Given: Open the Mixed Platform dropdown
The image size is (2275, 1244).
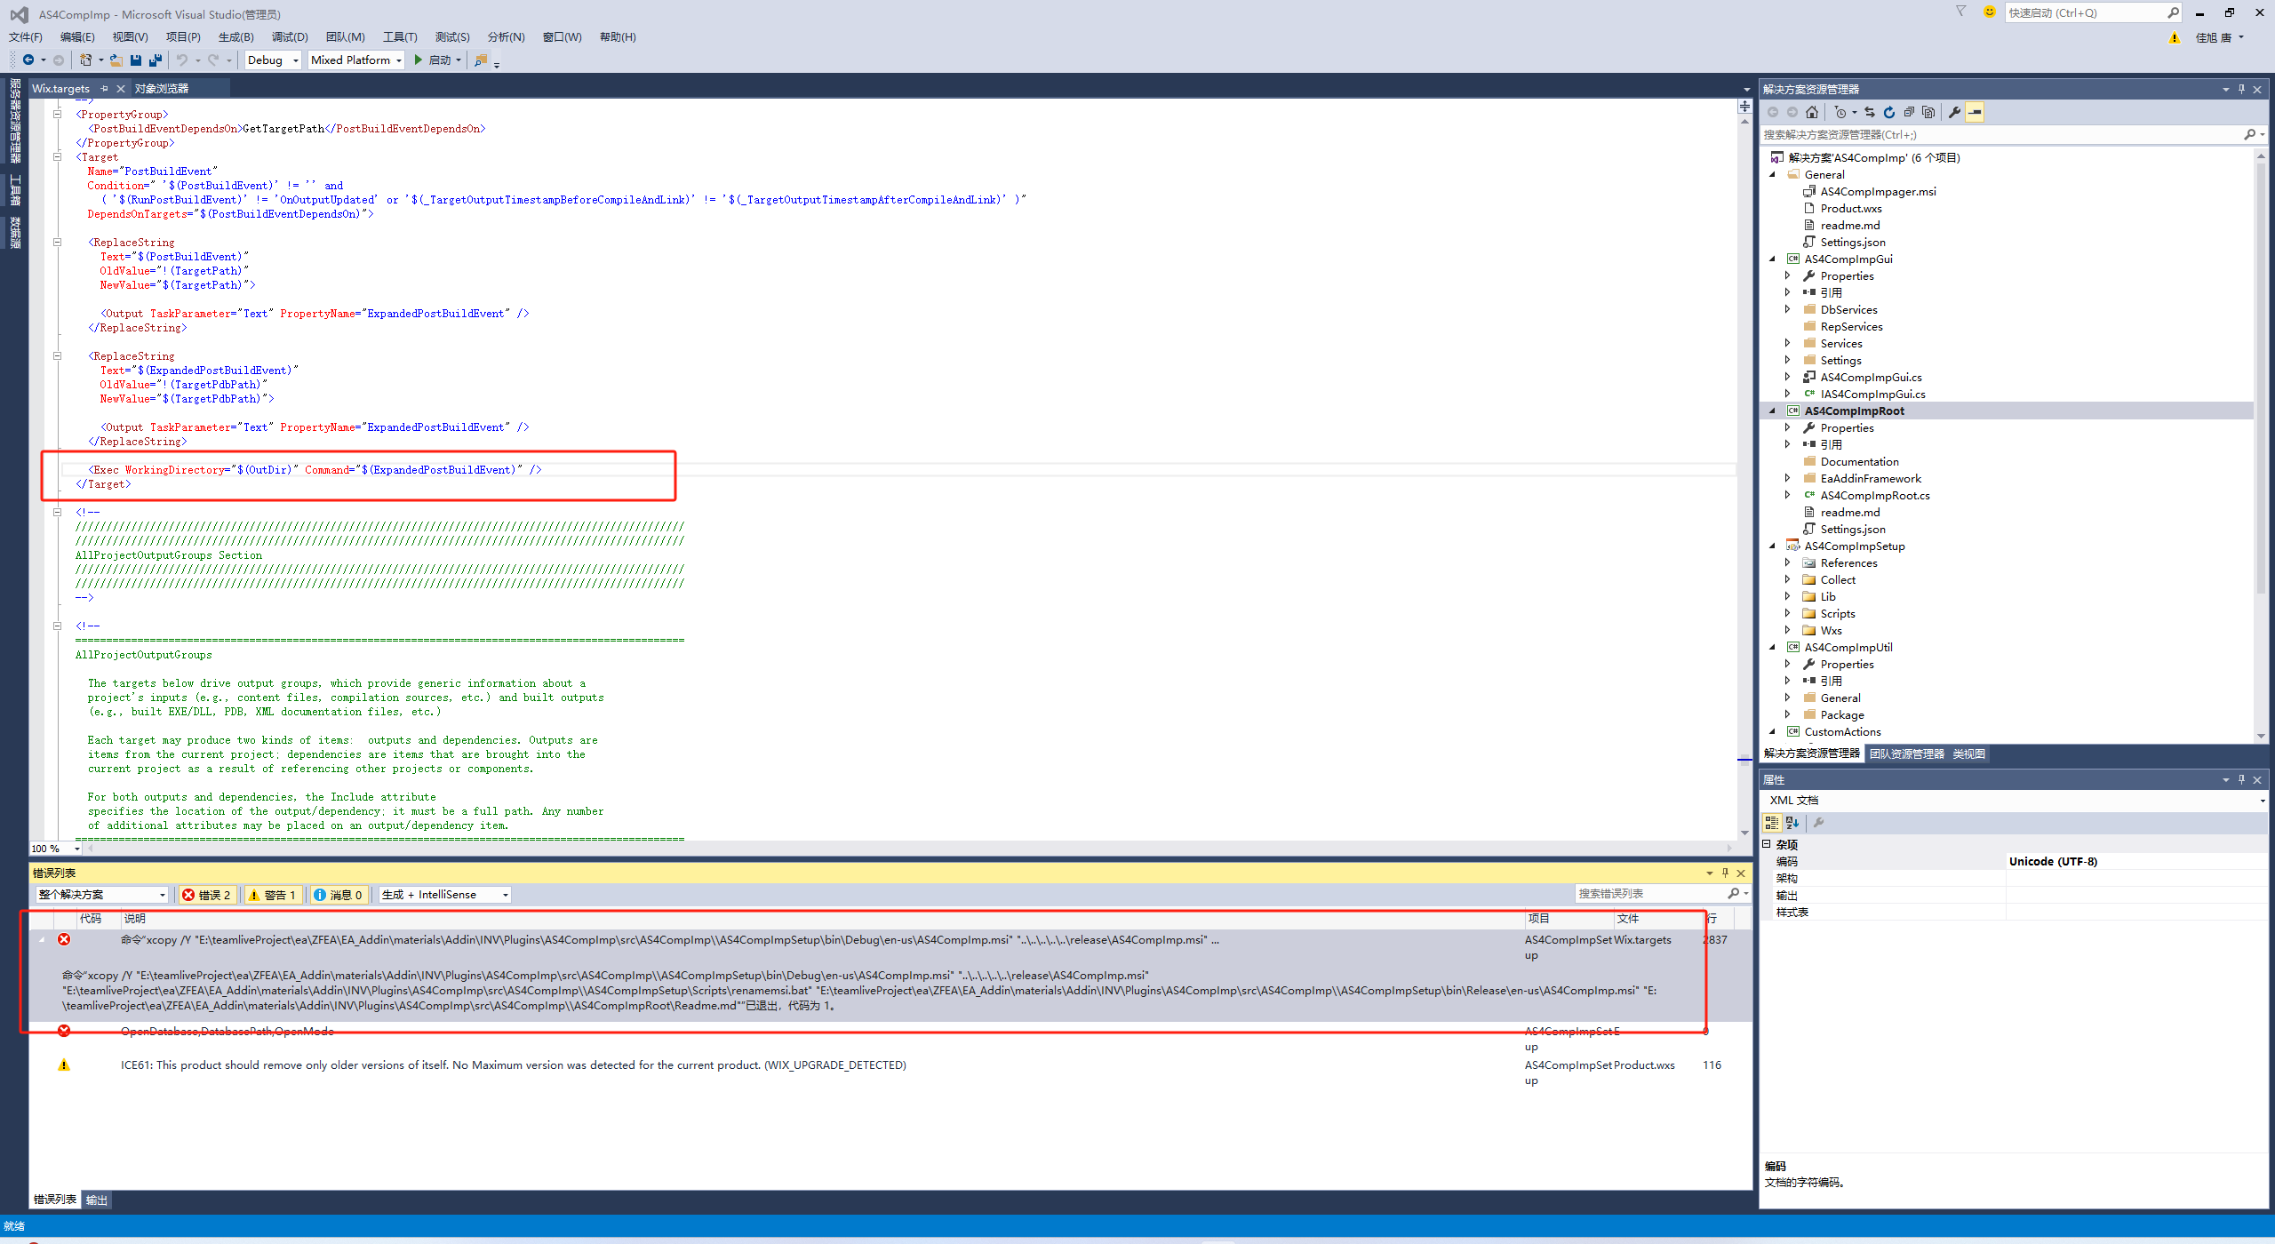Looking at the screenshot, I should (355, 60).
